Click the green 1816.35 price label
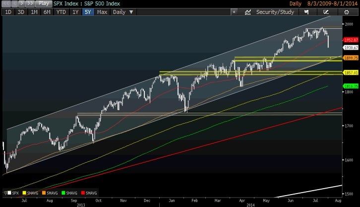This screenshot has height=207, width=360. tap(351, 86)
